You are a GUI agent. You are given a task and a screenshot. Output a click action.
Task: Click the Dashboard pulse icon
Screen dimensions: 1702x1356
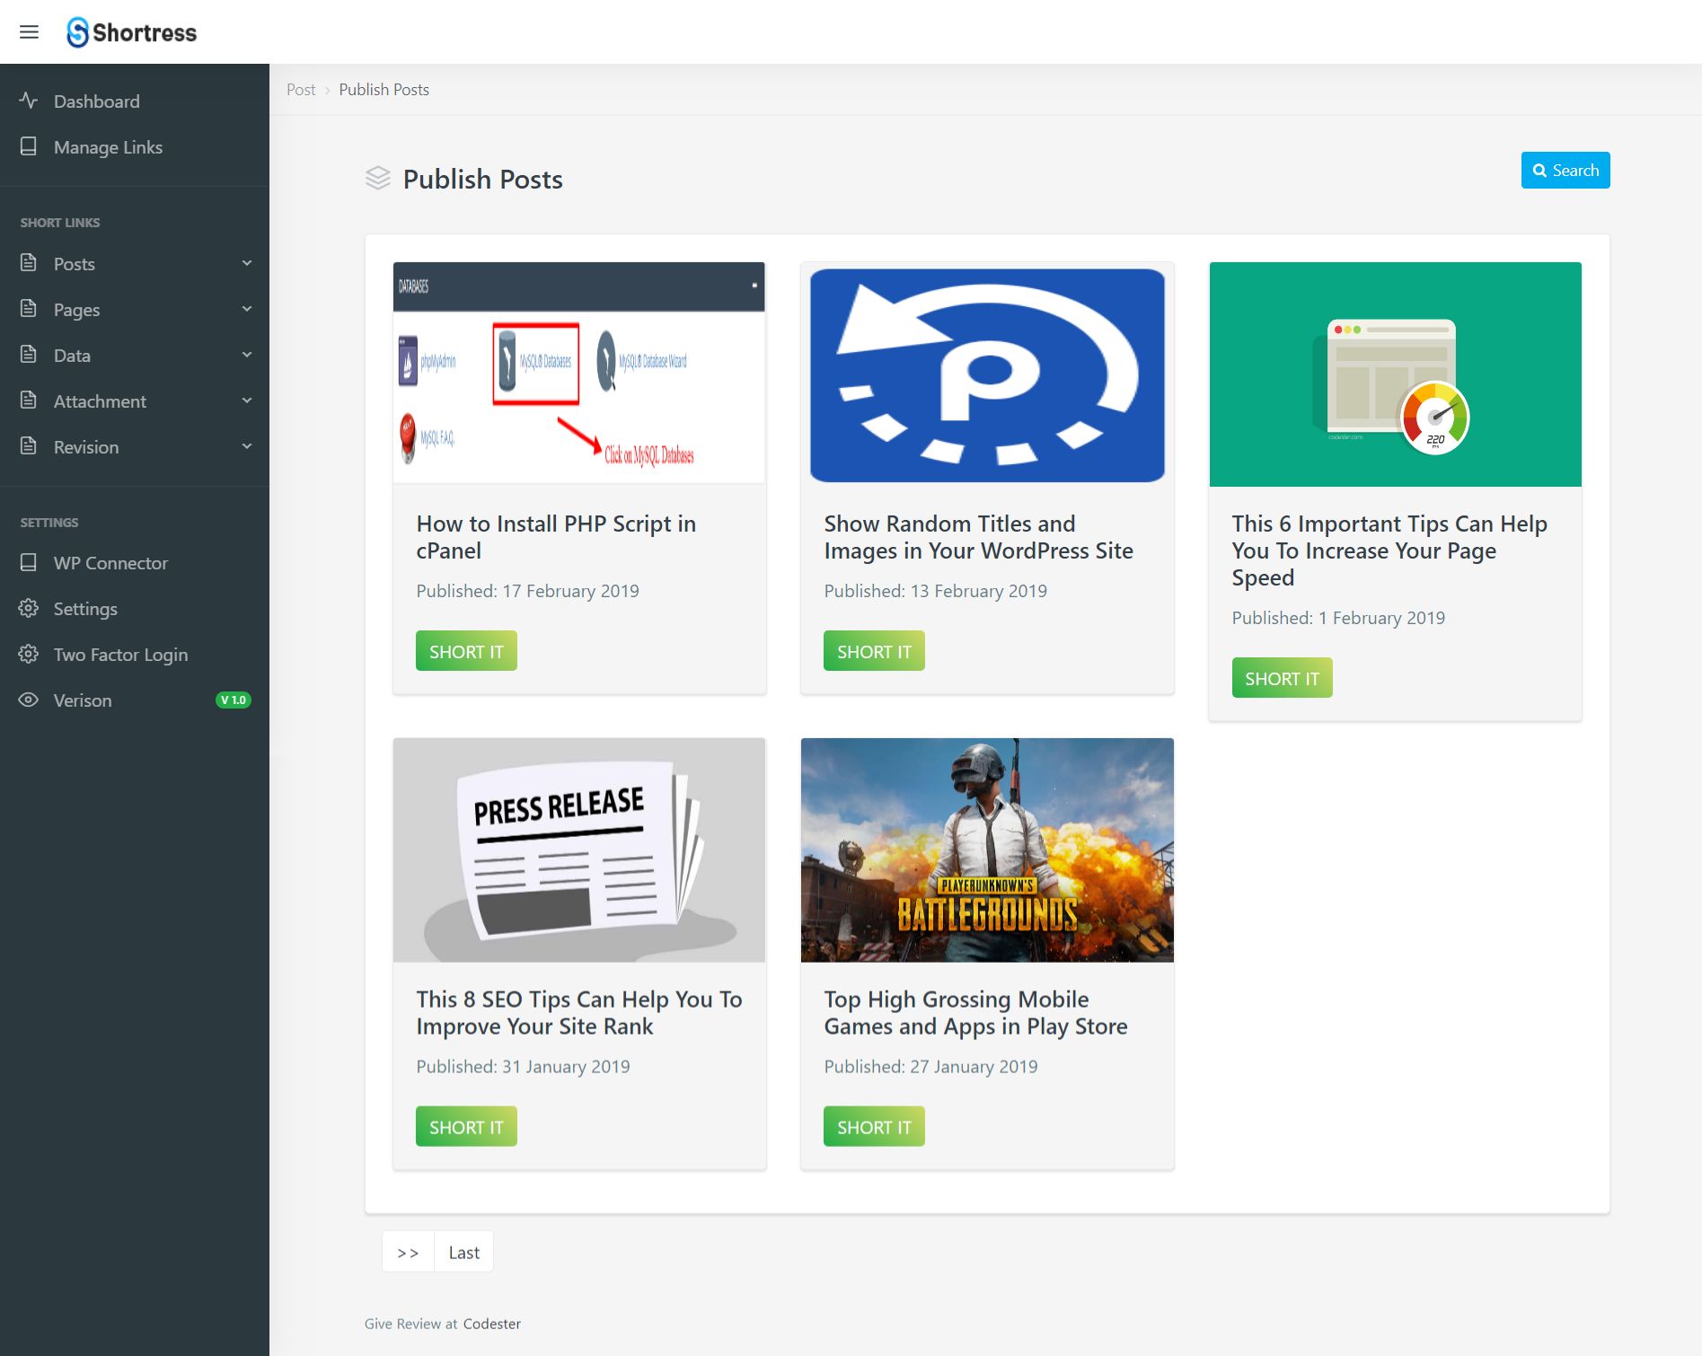(29, 101)
